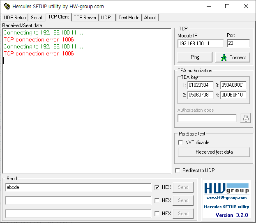Click the Module IP input field

pos(201,44)
